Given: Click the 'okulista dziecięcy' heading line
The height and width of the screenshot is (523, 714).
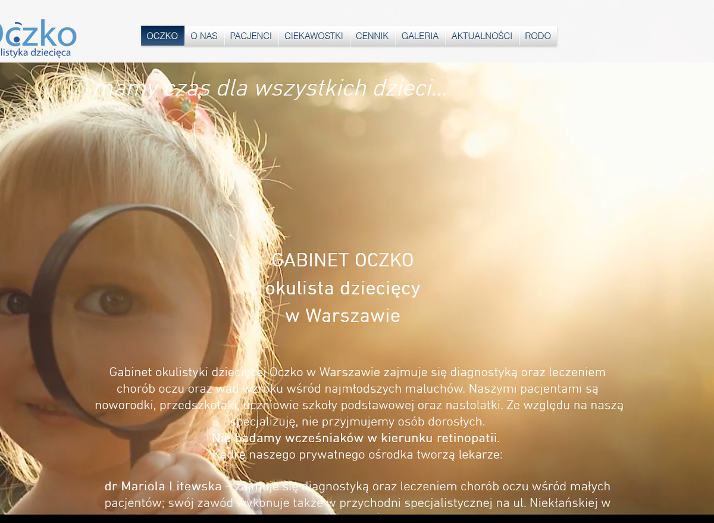Looking at the screenshot, I should tap(343, 289).
